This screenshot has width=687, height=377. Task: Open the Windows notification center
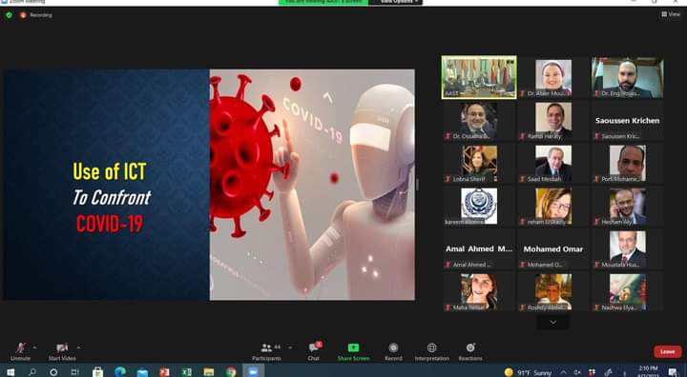coord(673,372)
